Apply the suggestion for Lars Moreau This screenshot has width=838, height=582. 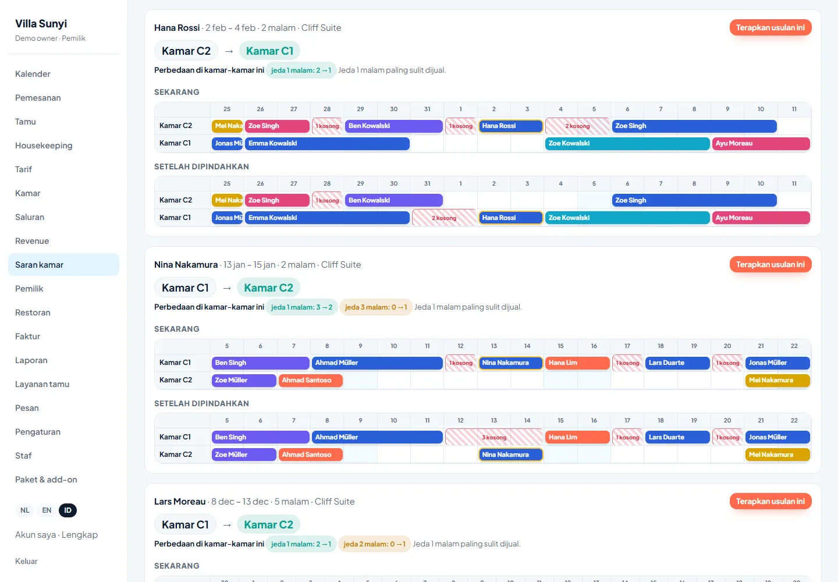pyautogui.click(x=770, y=501)
